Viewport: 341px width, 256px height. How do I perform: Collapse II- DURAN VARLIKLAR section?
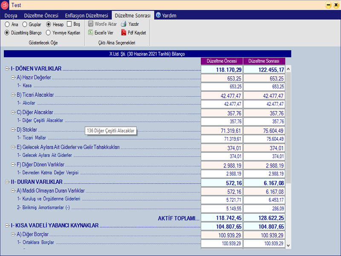tap(7, 182)
